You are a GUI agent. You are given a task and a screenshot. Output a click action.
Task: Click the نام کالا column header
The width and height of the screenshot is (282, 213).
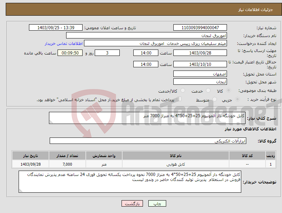coord(175,156)
